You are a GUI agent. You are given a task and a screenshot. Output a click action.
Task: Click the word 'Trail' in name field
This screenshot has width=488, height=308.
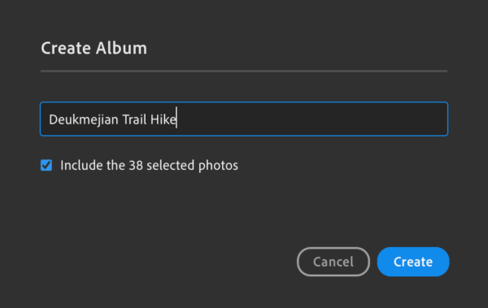[x=134, y=119]
